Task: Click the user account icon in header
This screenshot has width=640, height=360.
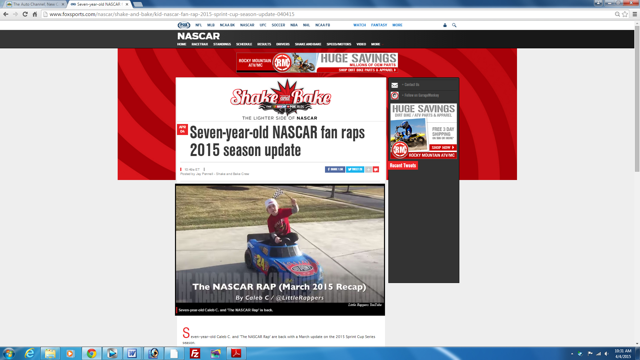Action: click(x=445, y=25)
